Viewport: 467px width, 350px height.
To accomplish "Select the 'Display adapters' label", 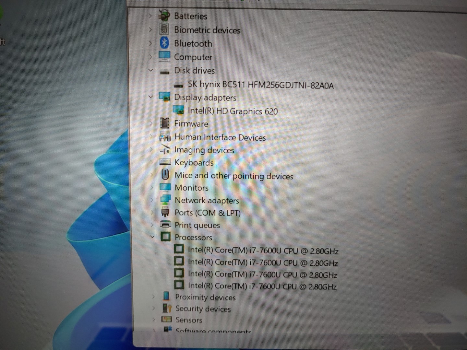I will click(205, 97).
